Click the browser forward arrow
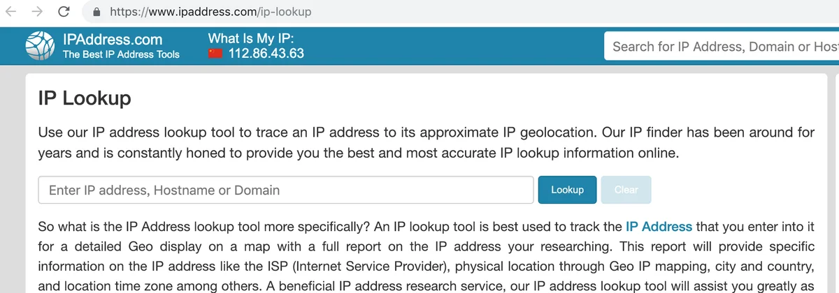 click(x=38, y=11)
